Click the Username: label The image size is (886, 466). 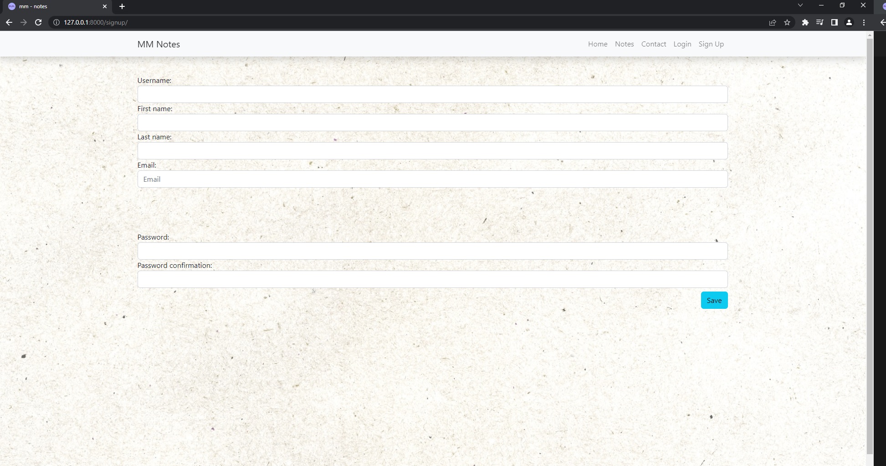tap(154, 81)
